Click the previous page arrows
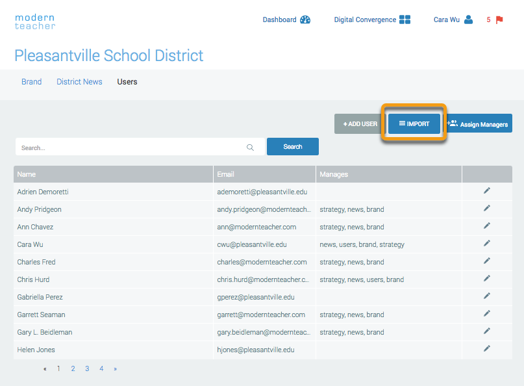The image size is (524, 386). pyautogui.click(x=45, y=369)
